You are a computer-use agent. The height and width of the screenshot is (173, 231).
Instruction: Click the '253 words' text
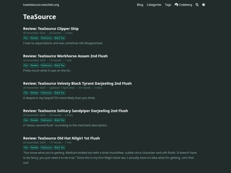pos(55,115)
